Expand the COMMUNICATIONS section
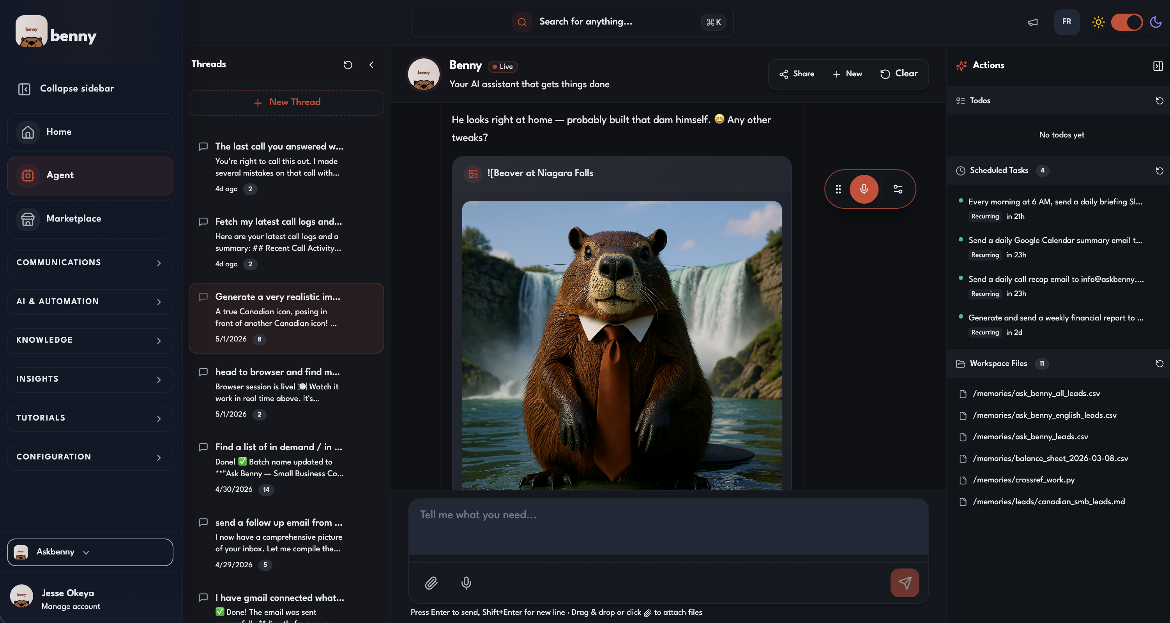 coord(90,263)
